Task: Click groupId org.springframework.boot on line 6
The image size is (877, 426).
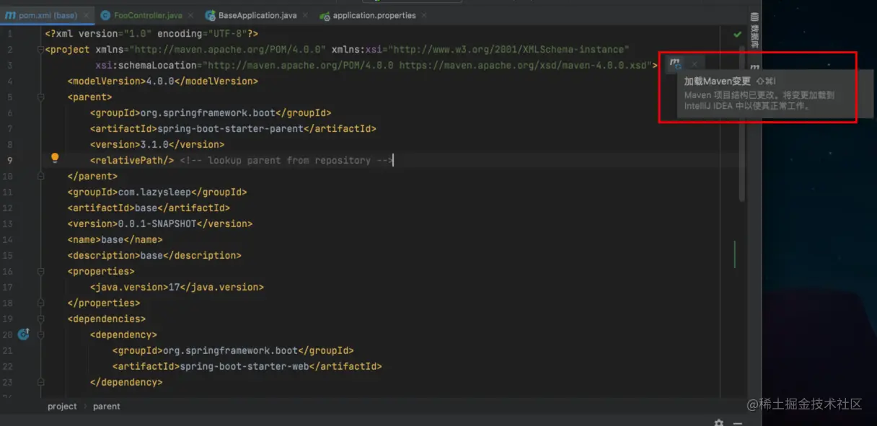Action: (208, 113)
